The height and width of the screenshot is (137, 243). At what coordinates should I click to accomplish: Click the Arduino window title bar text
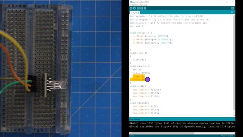pos(140,2)
